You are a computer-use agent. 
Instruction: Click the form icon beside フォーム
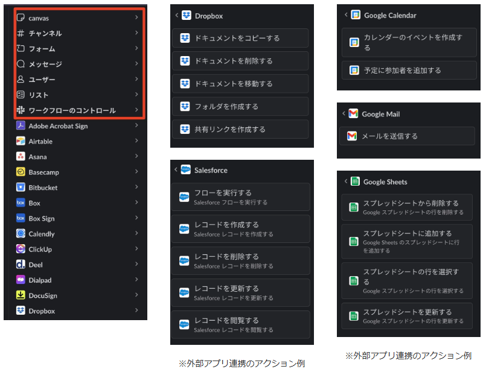coord(21,48)
